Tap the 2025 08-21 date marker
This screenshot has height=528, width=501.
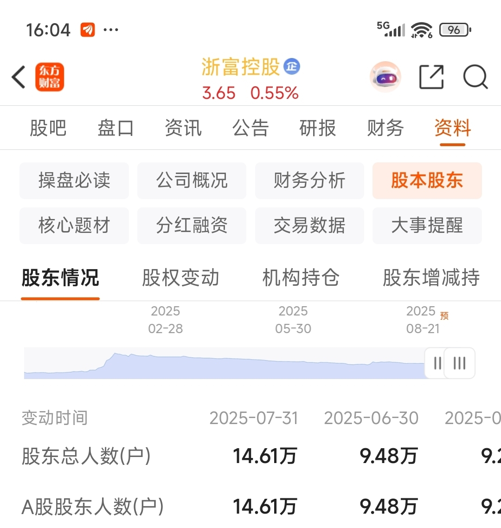(423, 320)
